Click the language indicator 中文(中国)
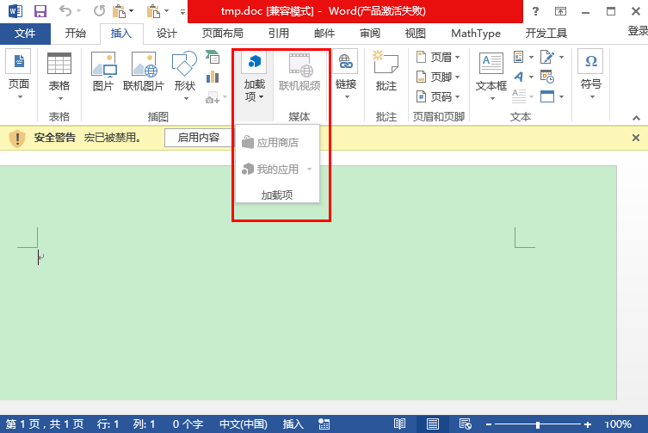 [244, 424]
